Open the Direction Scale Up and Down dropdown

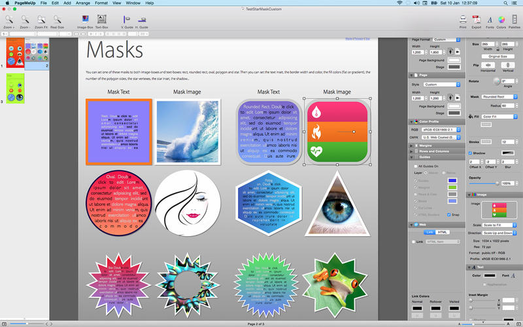tap(499, 233)
